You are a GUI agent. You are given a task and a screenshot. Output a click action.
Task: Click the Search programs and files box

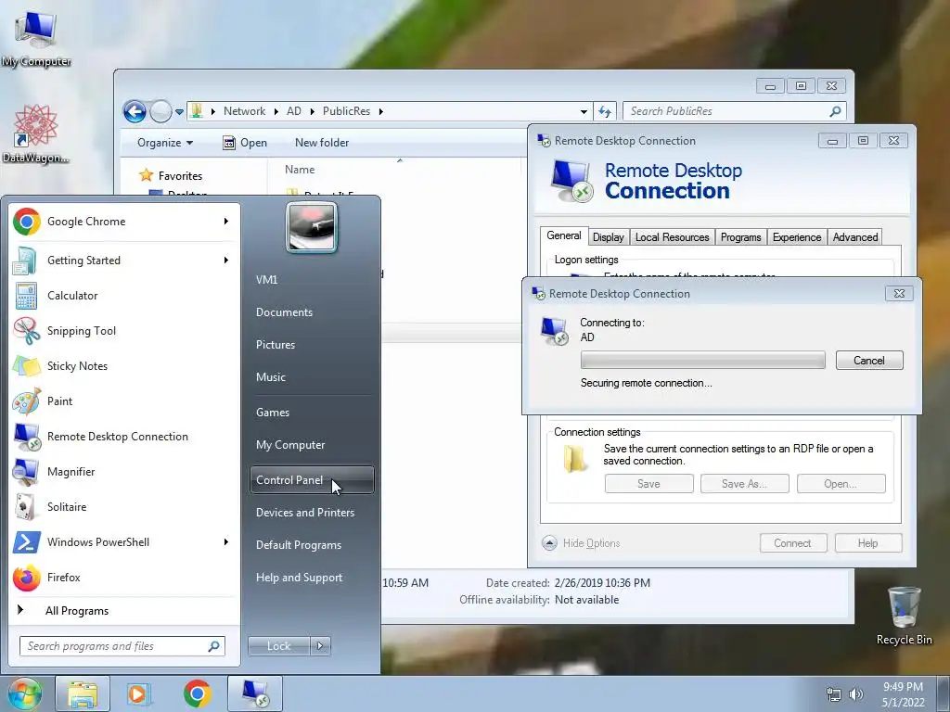click(x=122, y=646)
